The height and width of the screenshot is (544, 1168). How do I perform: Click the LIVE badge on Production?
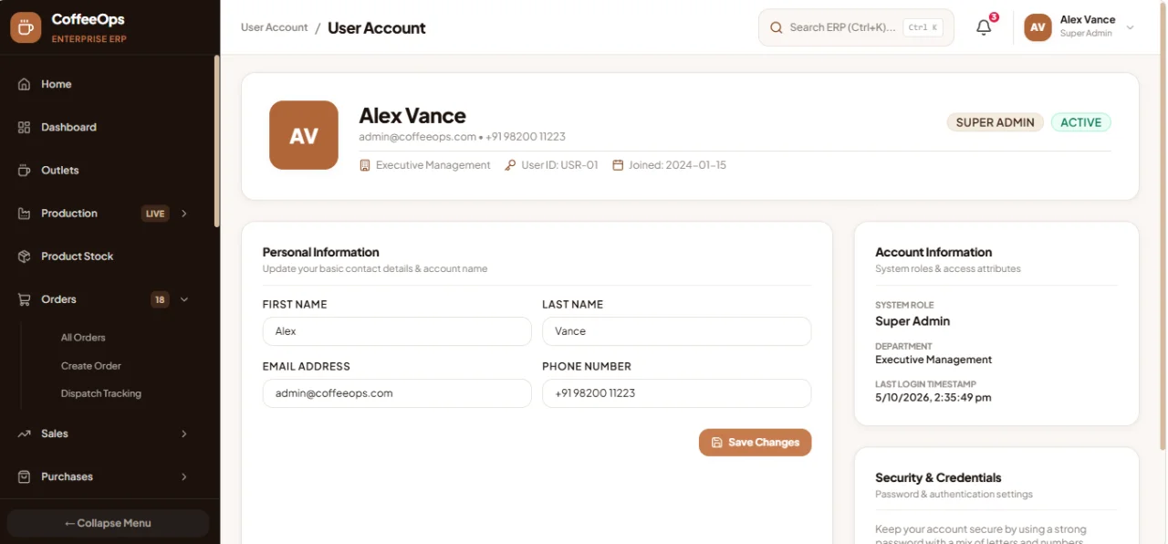(155, 214)
